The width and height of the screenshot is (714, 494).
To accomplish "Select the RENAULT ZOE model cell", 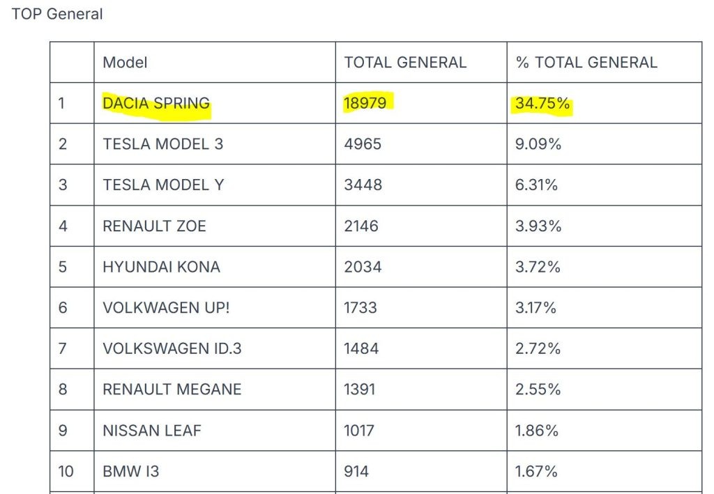I will 154,226.
